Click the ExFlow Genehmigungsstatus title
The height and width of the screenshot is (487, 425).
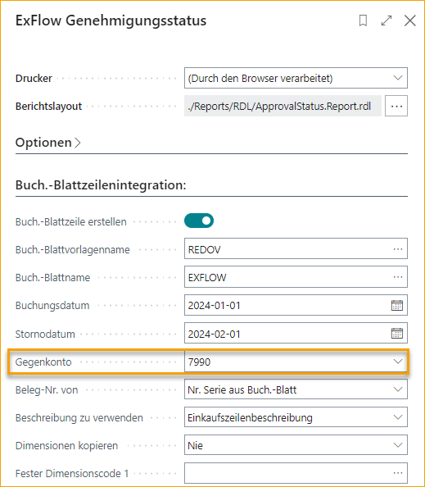coord(111,20)
